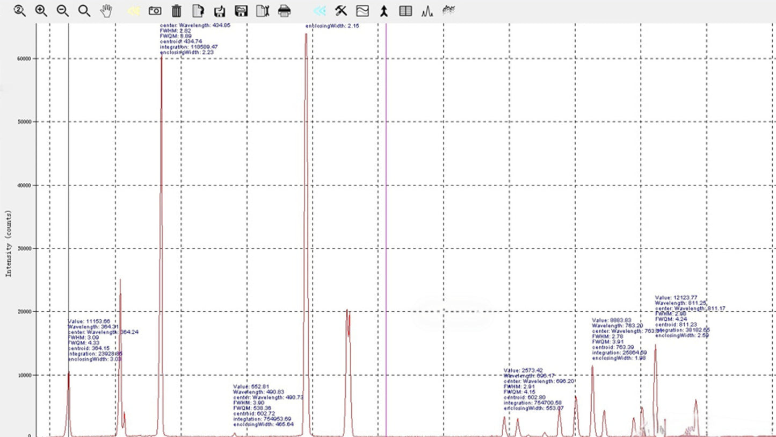This screenshot has width=776, height=437.
Task: Click the printer icon
Action: point(285,11)
